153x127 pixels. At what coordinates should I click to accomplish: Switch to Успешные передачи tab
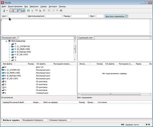(59, 120)
